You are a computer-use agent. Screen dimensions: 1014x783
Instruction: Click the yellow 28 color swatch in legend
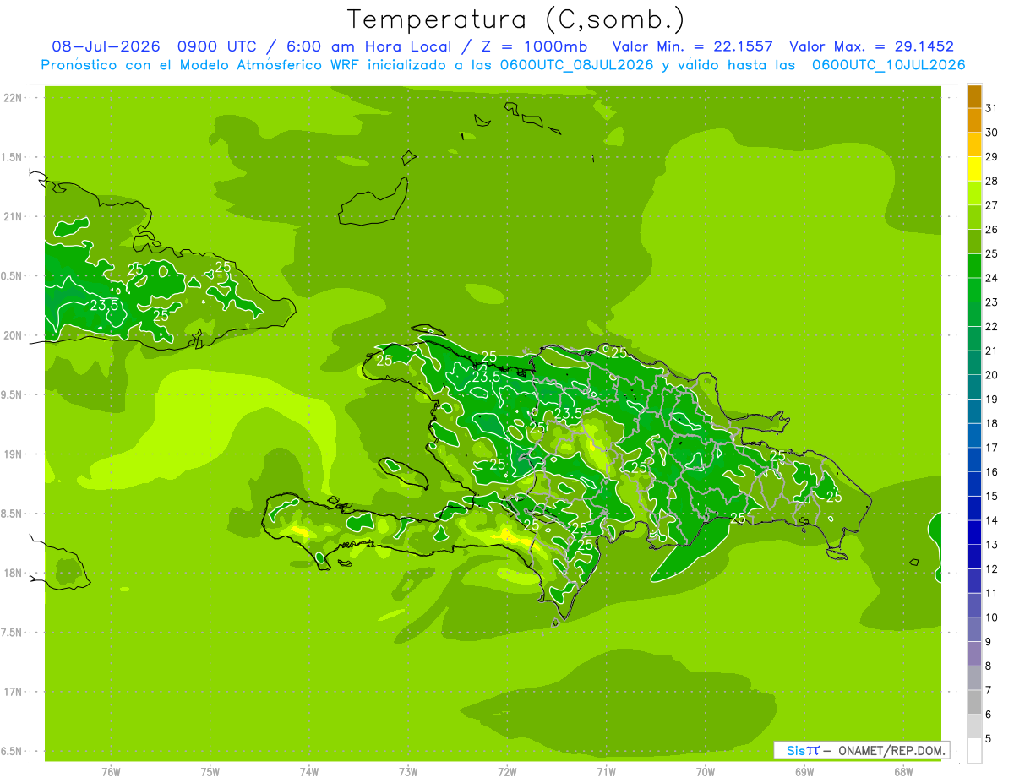[974, 169]
